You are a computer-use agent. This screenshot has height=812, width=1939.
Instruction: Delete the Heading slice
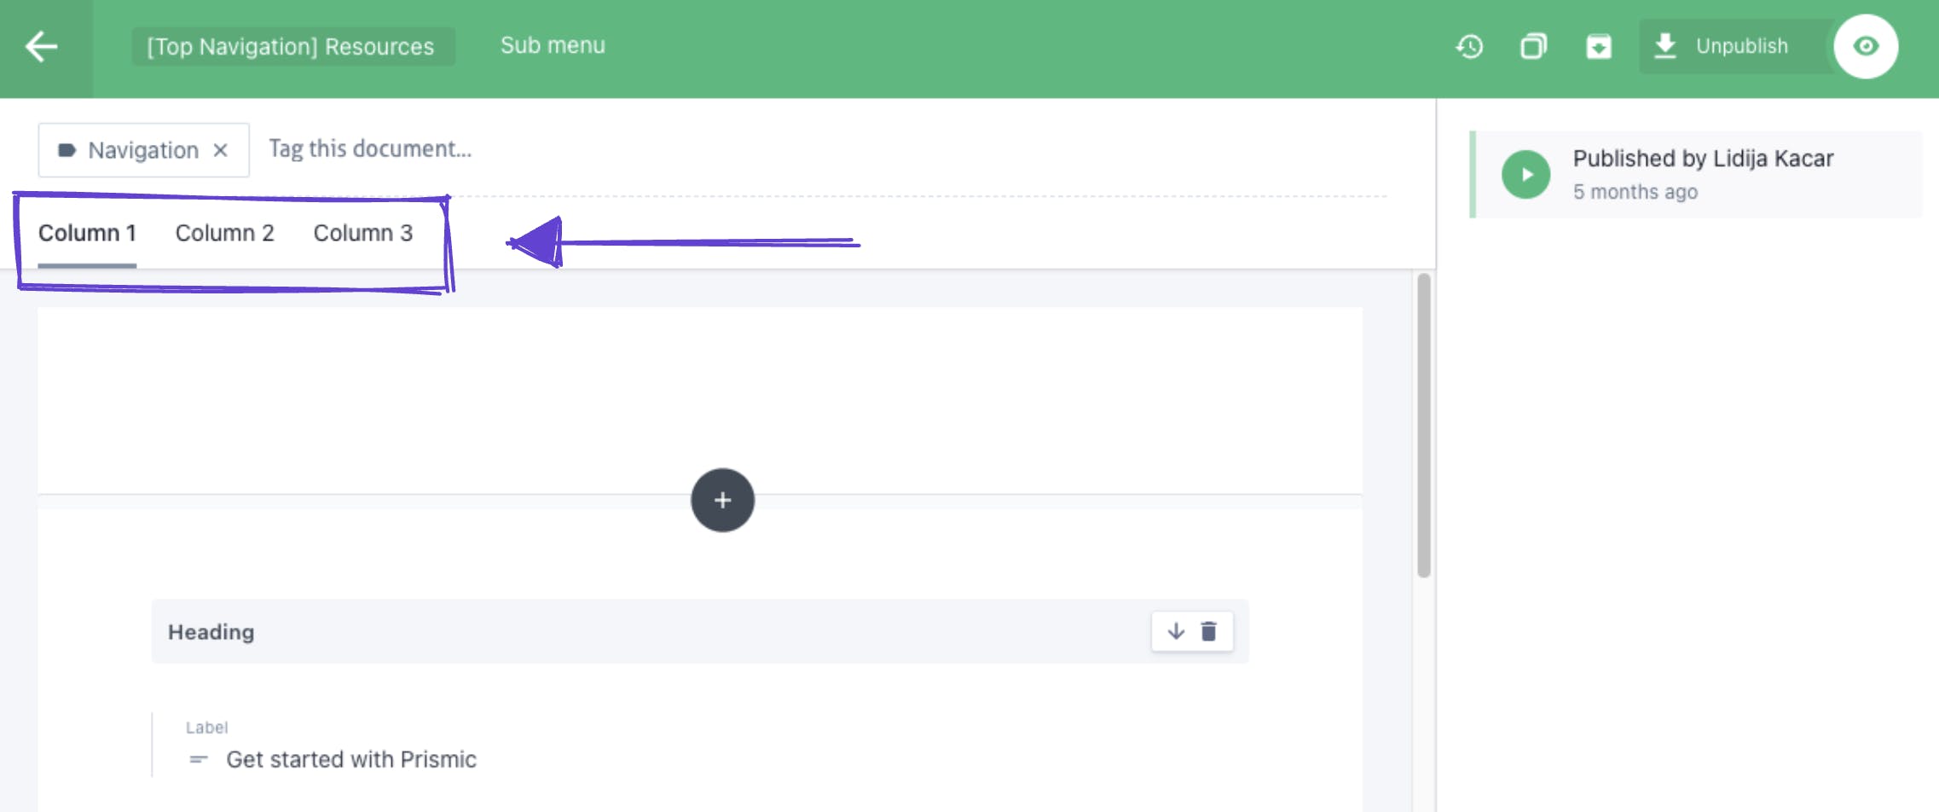(1208, 631)
